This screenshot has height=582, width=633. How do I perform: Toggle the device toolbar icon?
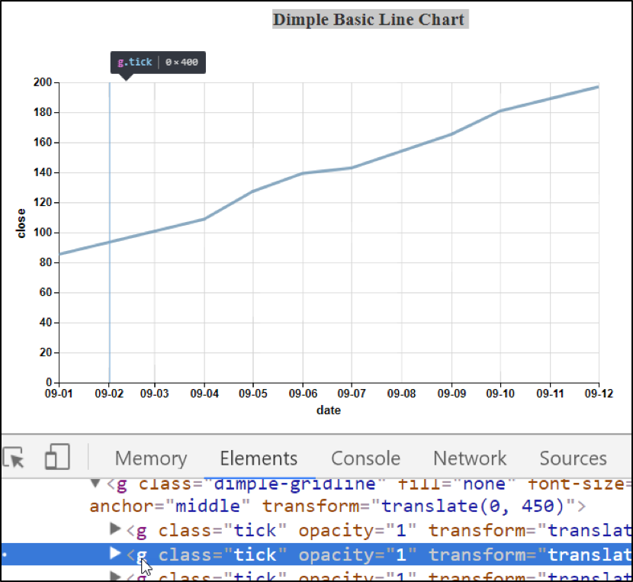click(x=57, y=456)
